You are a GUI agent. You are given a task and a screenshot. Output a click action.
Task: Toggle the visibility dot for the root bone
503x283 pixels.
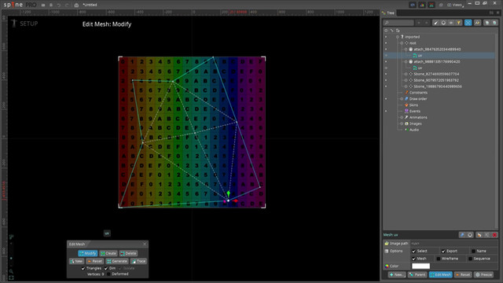[386, 43]
